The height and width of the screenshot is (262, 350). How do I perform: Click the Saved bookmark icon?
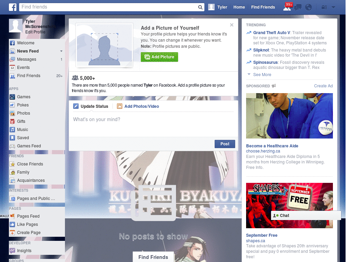pyautogui.click(x=13, y=138)
